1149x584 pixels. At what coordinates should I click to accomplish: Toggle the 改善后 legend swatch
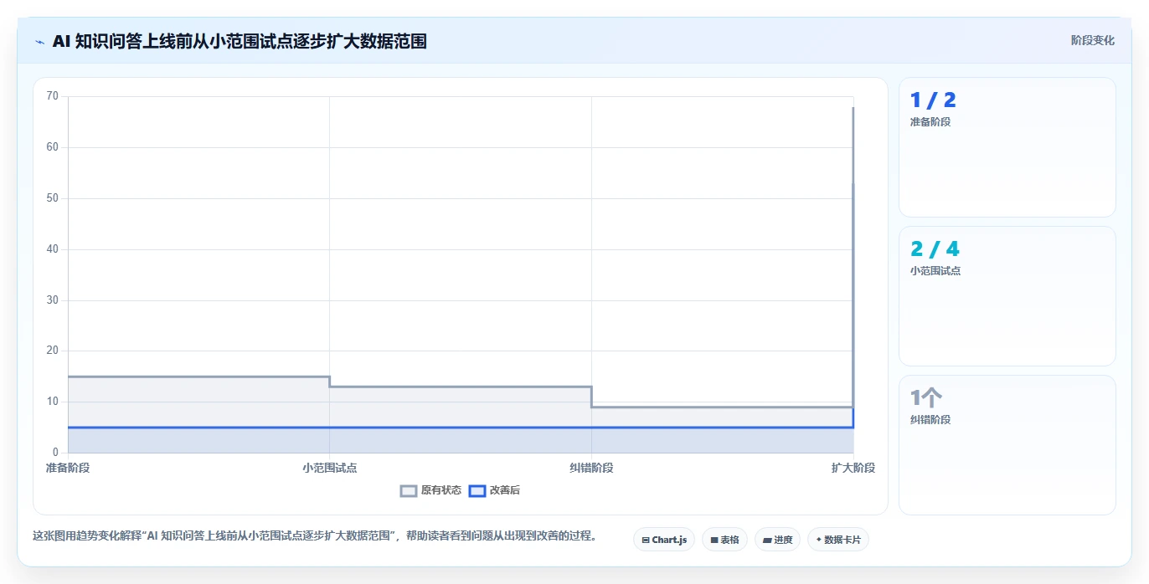477,490
